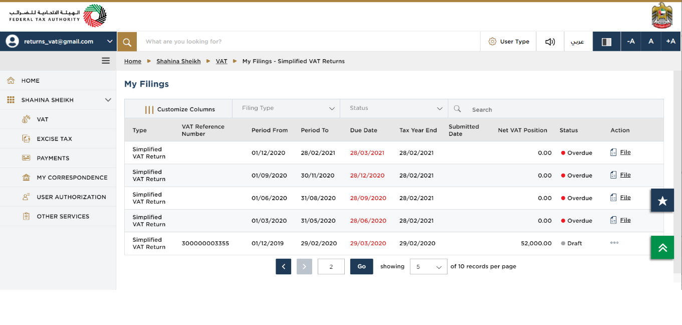Open the Filing Type dropdown
This screenshot has width=682, height=325.
pyautogui.click(x=286, y=108)
